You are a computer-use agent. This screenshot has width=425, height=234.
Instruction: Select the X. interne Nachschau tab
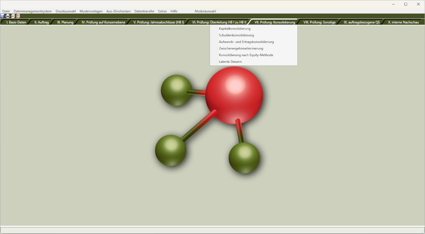click(403, 22)
